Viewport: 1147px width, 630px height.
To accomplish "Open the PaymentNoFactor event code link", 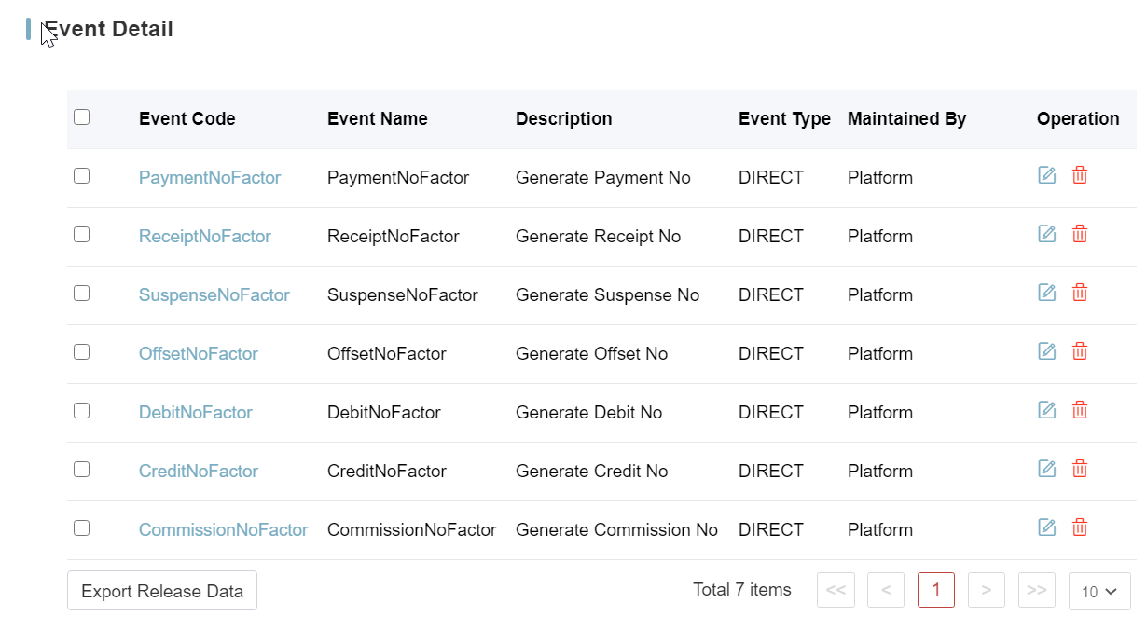I will [x=210, y=177].
